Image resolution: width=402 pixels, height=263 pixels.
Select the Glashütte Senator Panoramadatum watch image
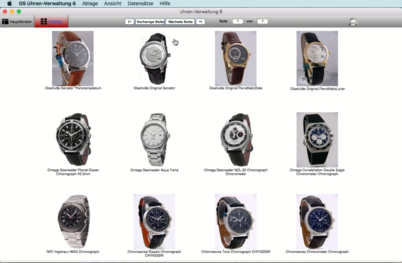tap(73, 58)
